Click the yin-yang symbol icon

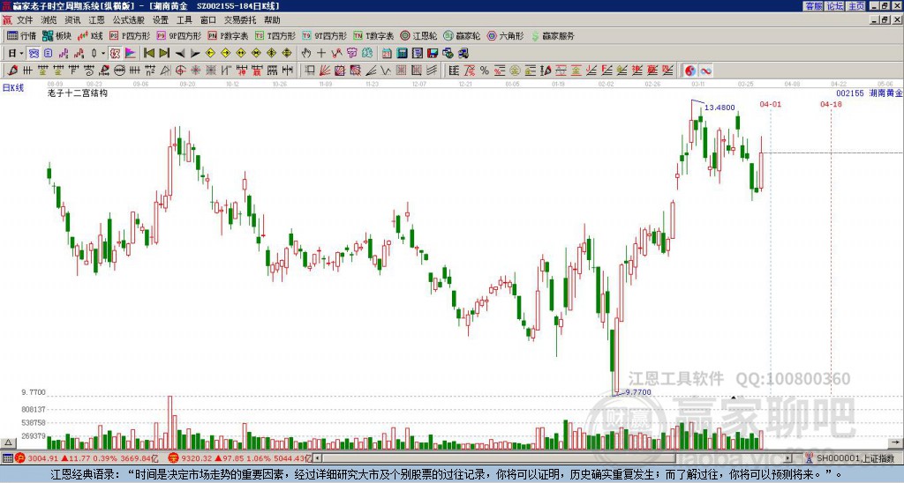click(x=690, y=71)
